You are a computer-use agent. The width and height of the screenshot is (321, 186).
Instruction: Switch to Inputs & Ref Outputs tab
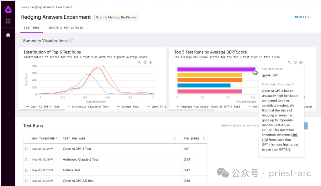tap(66, 28)
